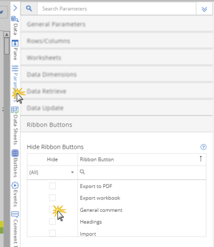The width and height of the screenshot is (214, 247).
Task: Check Hide for General comment
Action: 52,210
